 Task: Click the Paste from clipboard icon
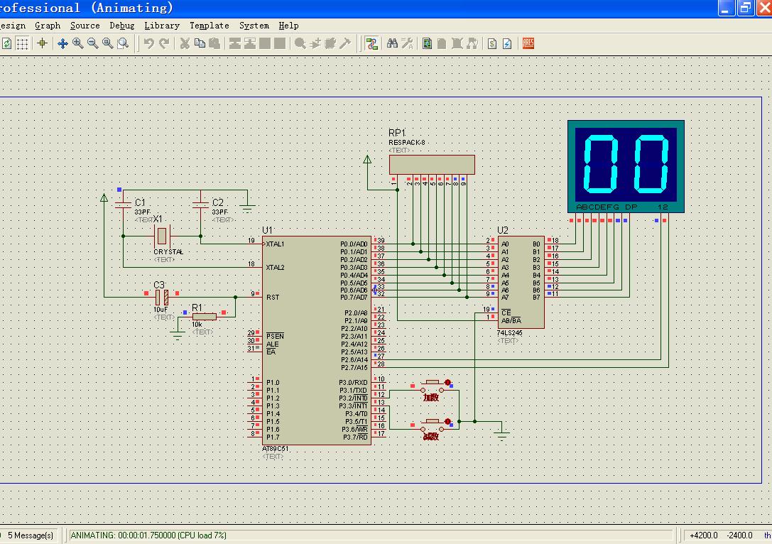(x=214, y=43)
